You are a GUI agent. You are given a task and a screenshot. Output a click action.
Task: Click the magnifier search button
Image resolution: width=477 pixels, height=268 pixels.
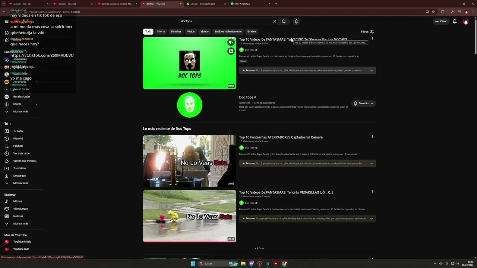click(x=284, y=21)
